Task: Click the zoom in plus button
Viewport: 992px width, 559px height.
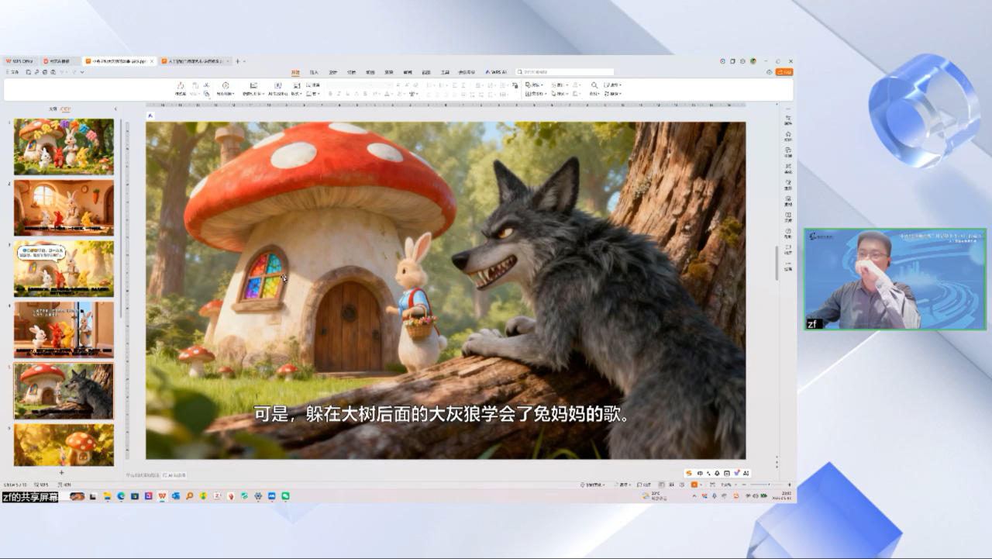Action: 790,485
